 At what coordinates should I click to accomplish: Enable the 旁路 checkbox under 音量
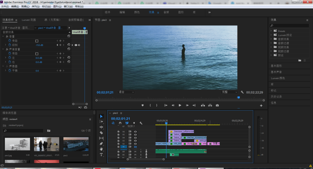(37, 41)
